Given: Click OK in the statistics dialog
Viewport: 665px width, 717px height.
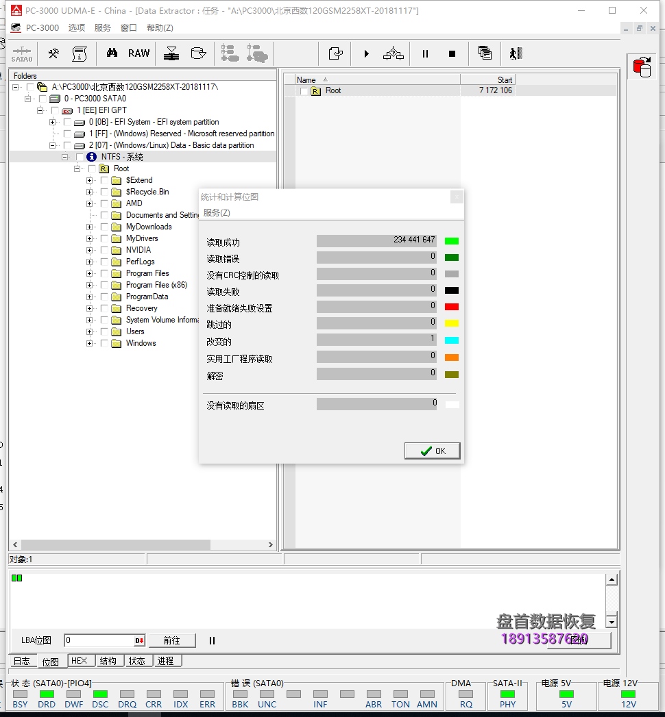Looking at the screenshot, I should (x=433, y=451).
